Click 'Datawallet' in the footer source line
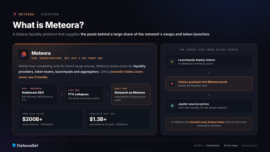The image size is (270, 152). pyautogui.click(x=250, y=146)
